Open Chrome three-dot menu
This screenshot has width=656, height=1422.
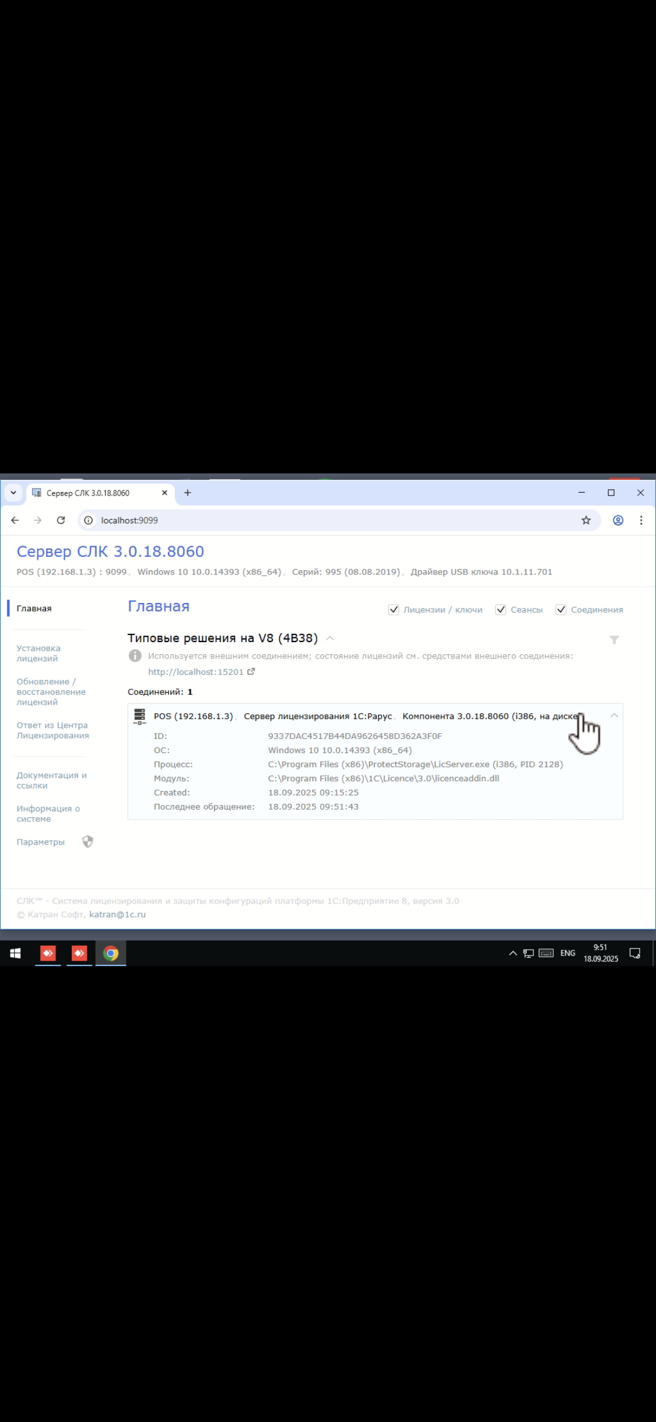click(641, 520)
